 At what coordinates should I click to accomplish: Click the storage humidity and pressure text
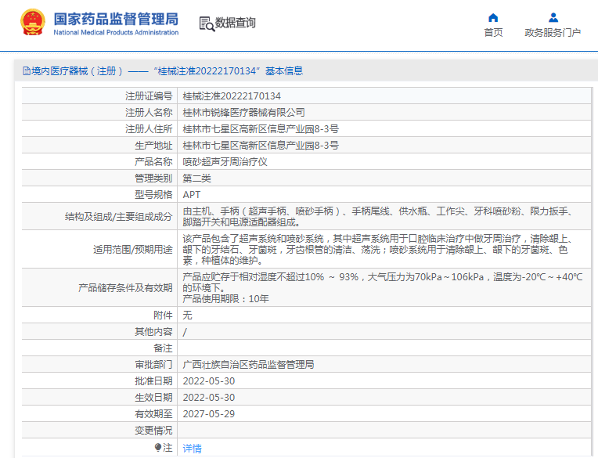(383, 282)
